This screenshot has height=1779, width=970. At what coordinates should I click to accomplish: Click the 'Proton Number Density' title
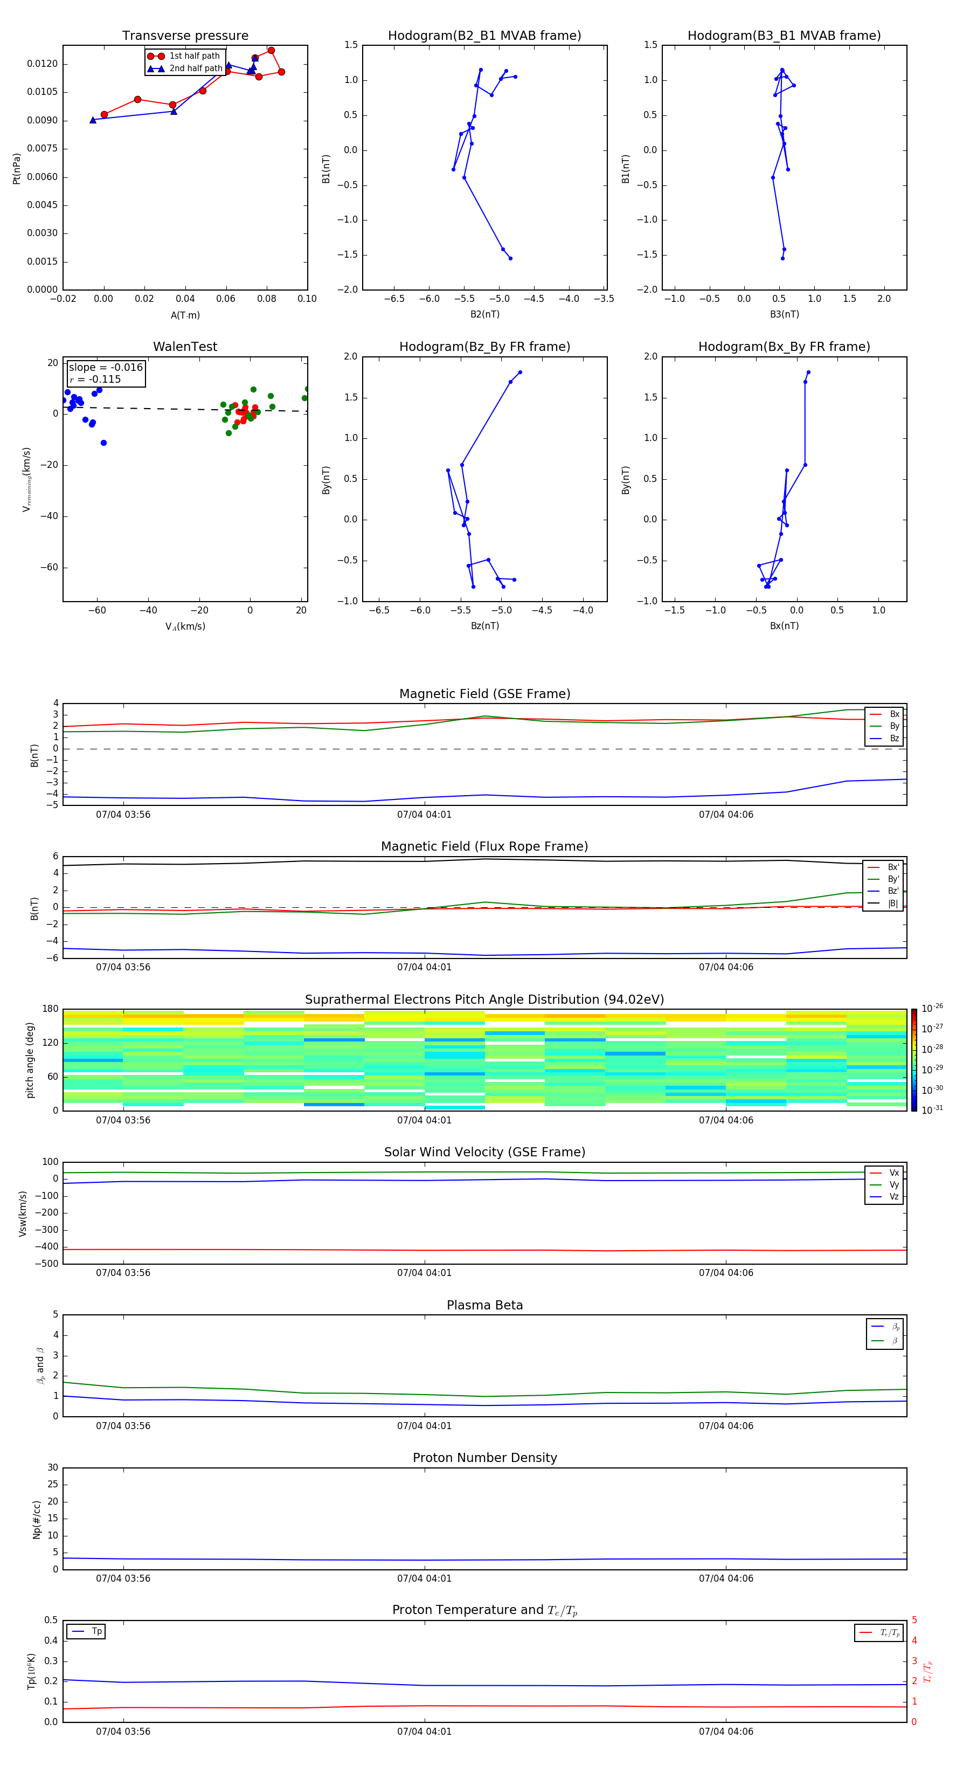484,1458
